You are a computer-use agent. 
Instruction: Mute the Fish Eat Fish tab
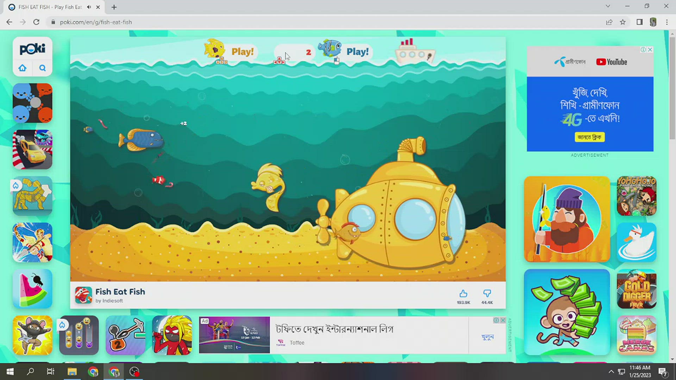pos(89,7)
